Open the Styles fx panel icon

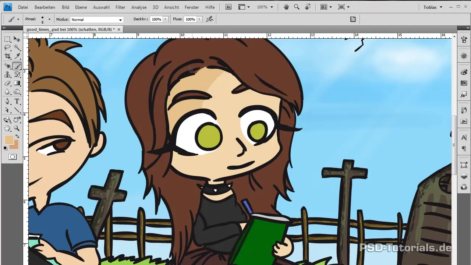[x=464, y=95]
